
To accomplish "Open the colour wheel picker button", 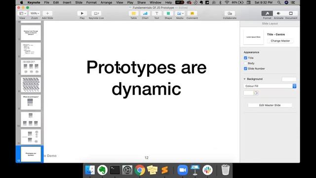I will tap(256, 93).
